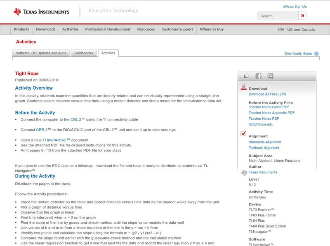Image resolution: width=330 pixels, height=246 pixels.
Task: Click into the Search field
Action: coord(278,16)
